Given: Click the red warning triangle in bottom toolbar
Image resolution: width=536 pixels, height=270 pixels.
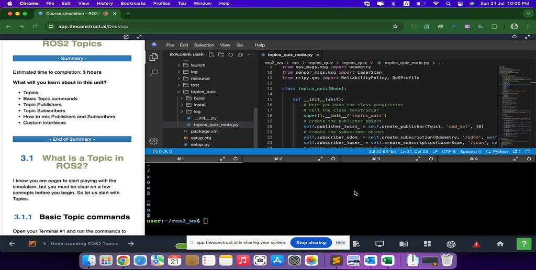Looking at the screenshot, I should pos(476,244).
